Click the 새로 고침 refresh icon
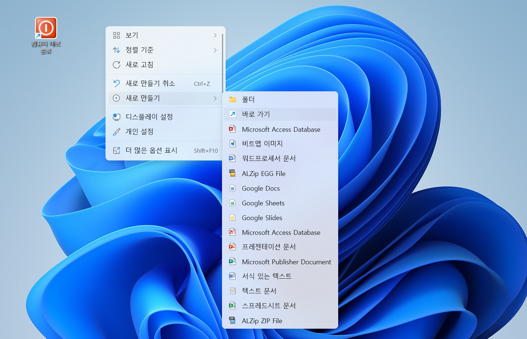This screenshot has width=527, height=339. click(117, 65)
